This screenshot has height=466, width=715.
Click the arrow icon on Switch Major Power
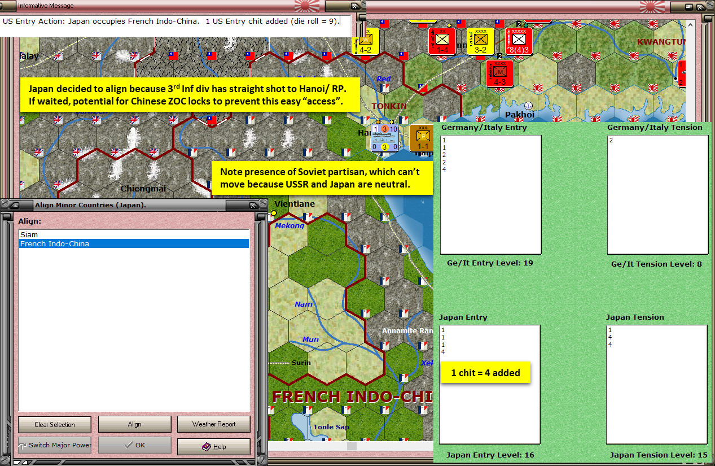23,445
